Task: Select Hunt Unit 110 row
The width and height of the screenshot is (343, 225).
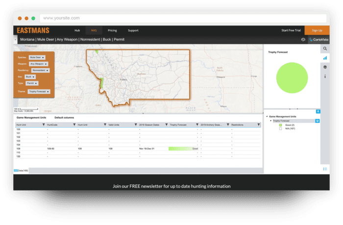Action: pos(138,153)
